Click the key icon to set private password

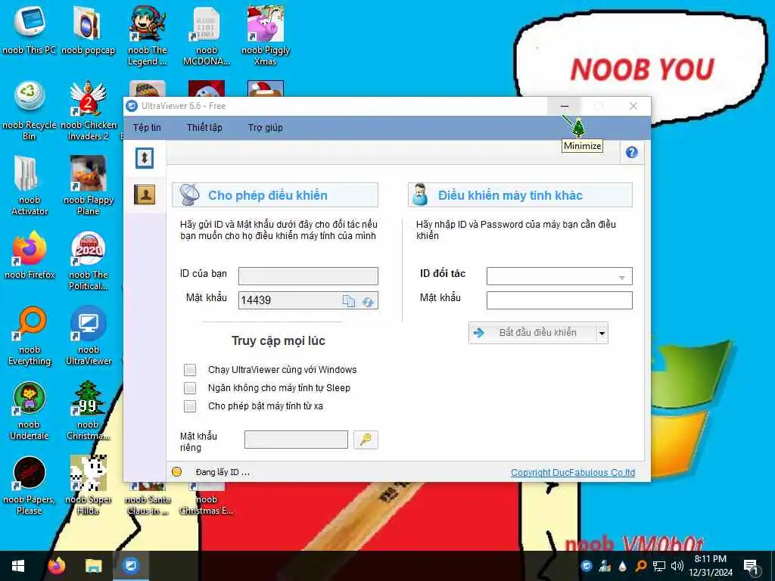366,440
